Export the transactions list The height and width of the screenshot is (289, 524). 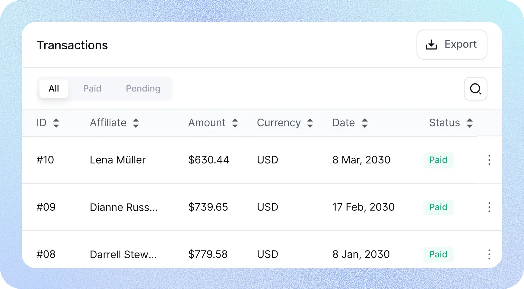click(452, 45)
